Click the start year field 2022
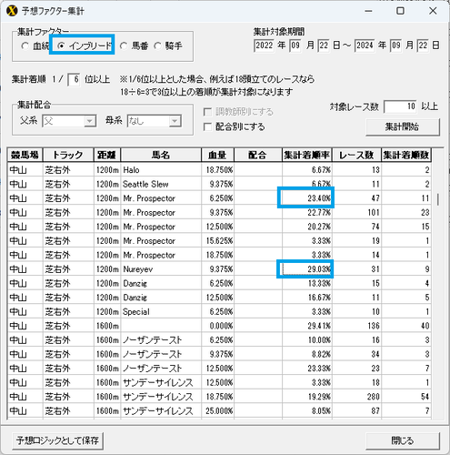Screen dimensions: 450x455 265,45
